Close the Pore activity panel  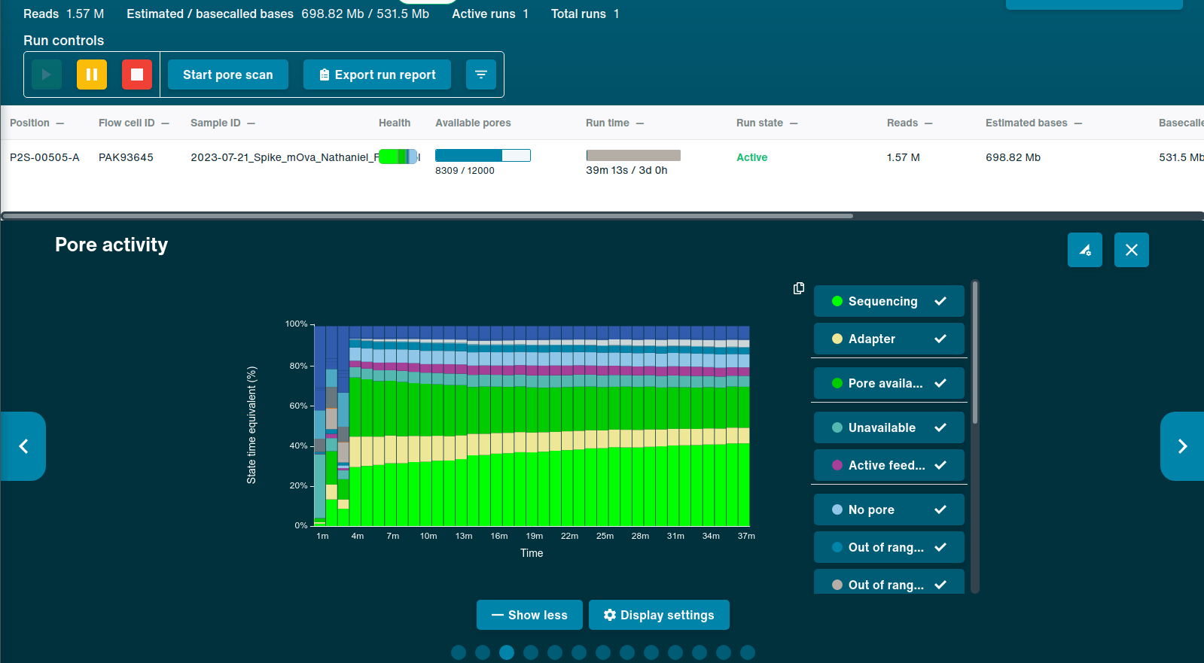point(1132,250)
